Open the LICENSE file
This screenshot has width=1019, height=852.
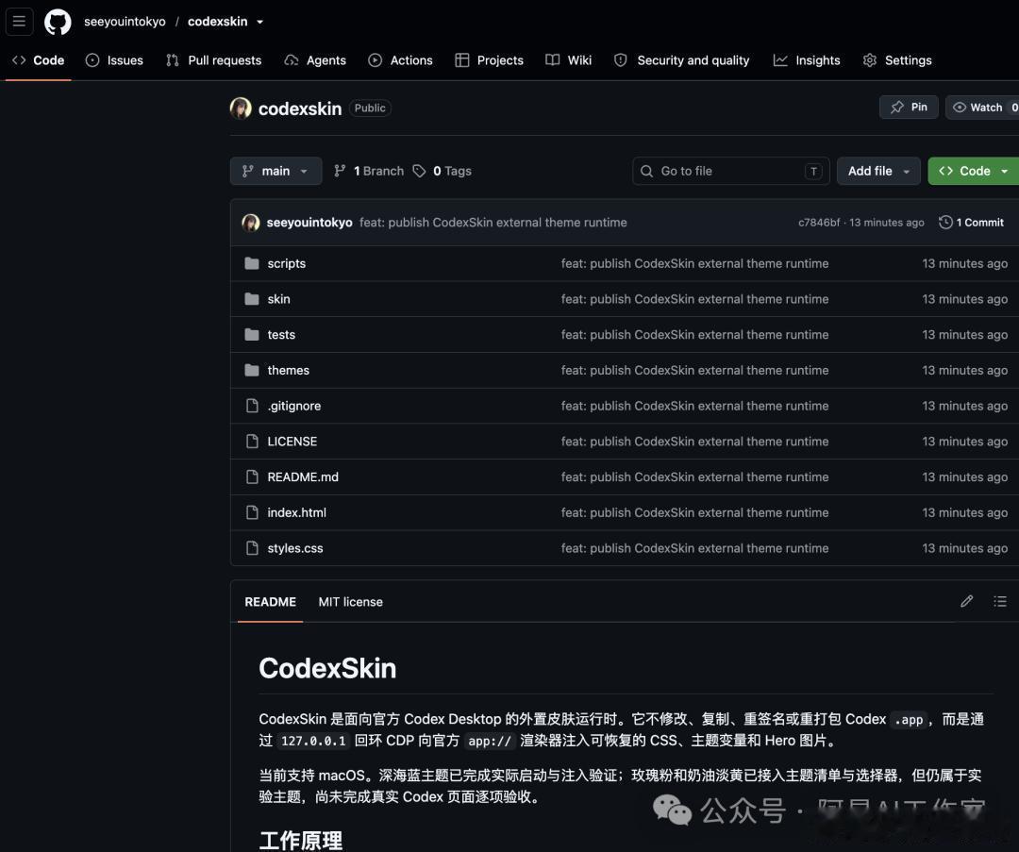(292, 442)
